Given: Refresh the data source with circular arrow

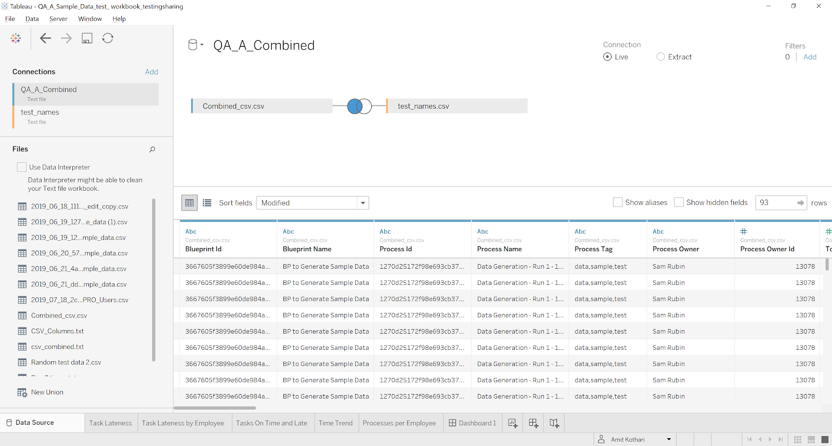Looking at the screenshot, I should [x=108, y=38].
